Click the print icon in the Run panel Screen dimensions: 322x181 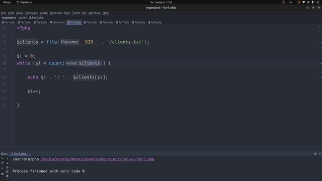click(7, 176)
